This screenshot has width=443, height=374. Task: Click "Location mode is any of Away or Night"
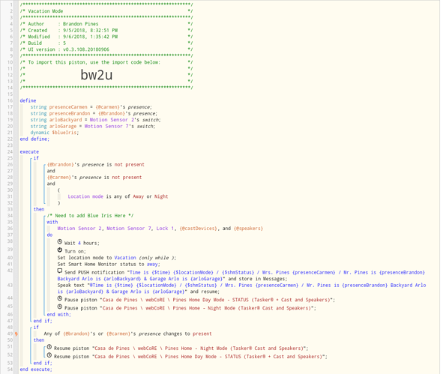(x=118, y=196)
